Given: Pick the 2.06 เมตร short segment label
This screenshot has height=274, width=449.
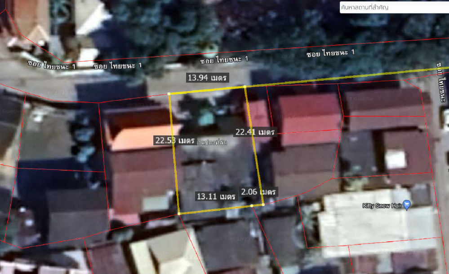Looking at the screenshot, I should [258, 191].
